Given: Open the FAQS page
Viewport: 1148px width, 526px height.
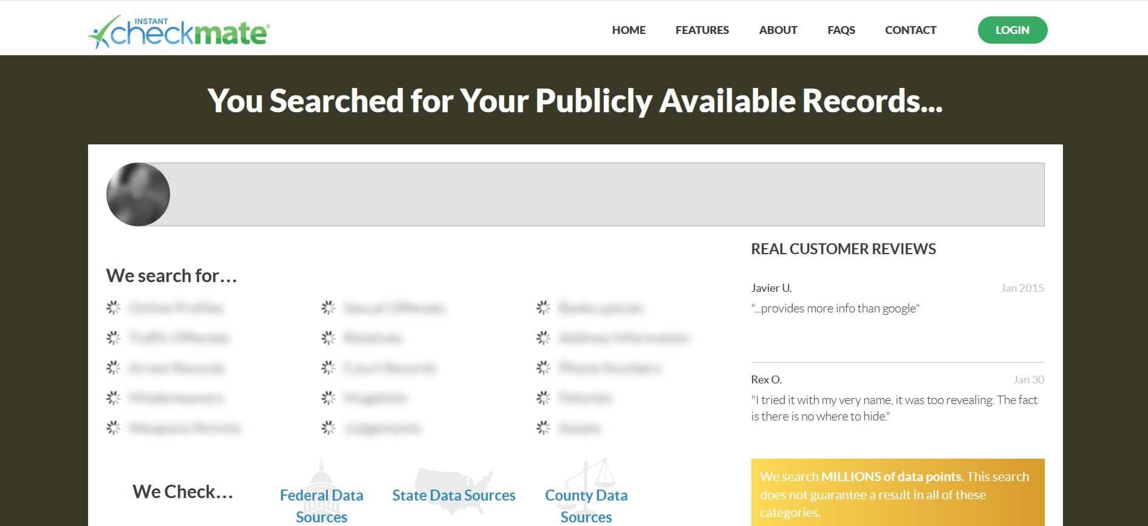Looking at the screenshot, I should point(841,30).
